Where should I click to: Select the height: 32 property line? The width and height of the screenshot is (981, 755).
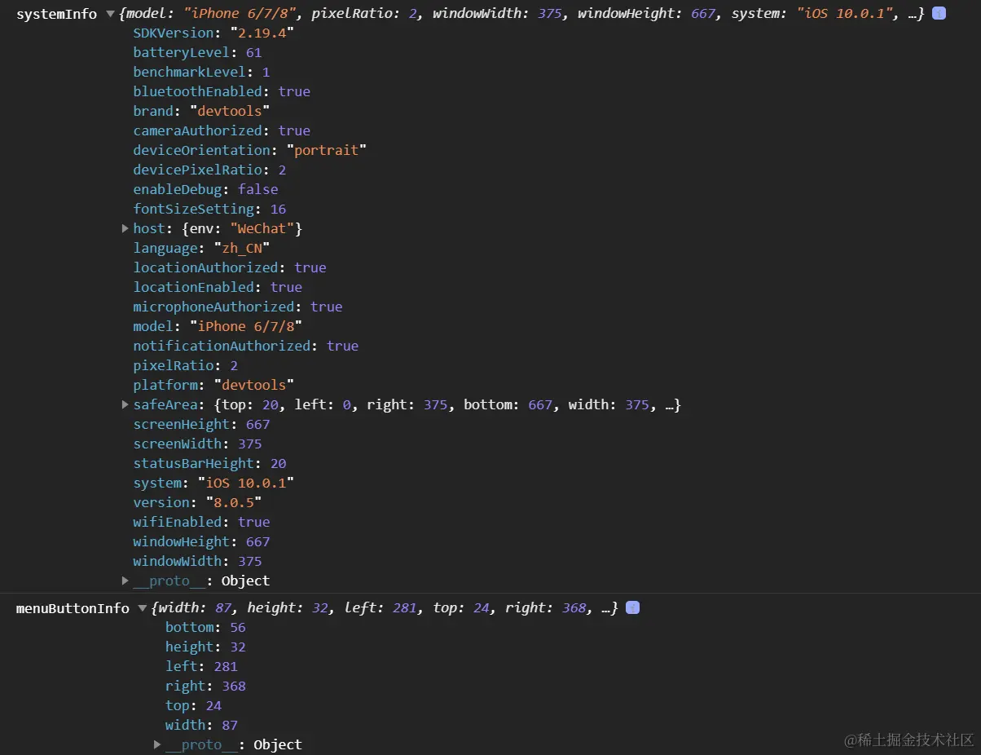click(205, 647)
